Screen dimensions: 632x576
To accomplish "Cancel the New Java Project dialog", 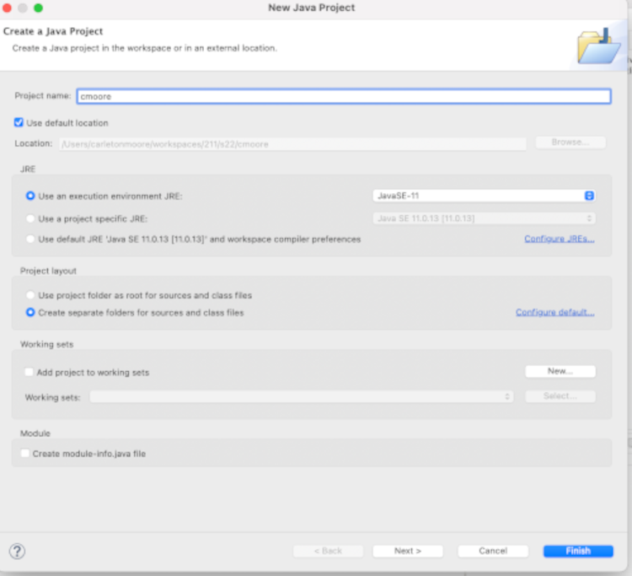I will pyautogui.click(x=493, y=551).
